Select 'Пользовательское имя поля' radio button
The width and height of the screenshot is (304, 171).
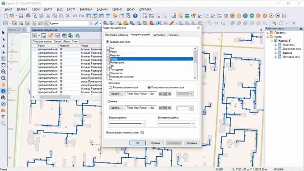[149, 87]
